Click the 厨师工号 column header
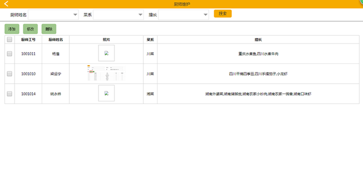Image resolution: width=363 pixels, height=181 pixels. 28,39
